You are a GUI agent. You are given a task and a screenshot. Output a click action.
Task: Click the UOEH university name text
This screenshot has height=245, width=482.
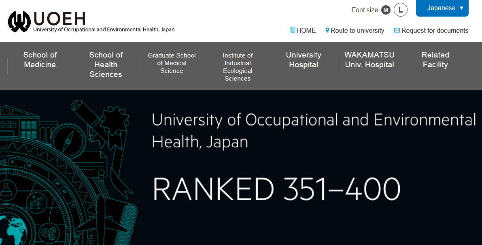pos(104,30)
